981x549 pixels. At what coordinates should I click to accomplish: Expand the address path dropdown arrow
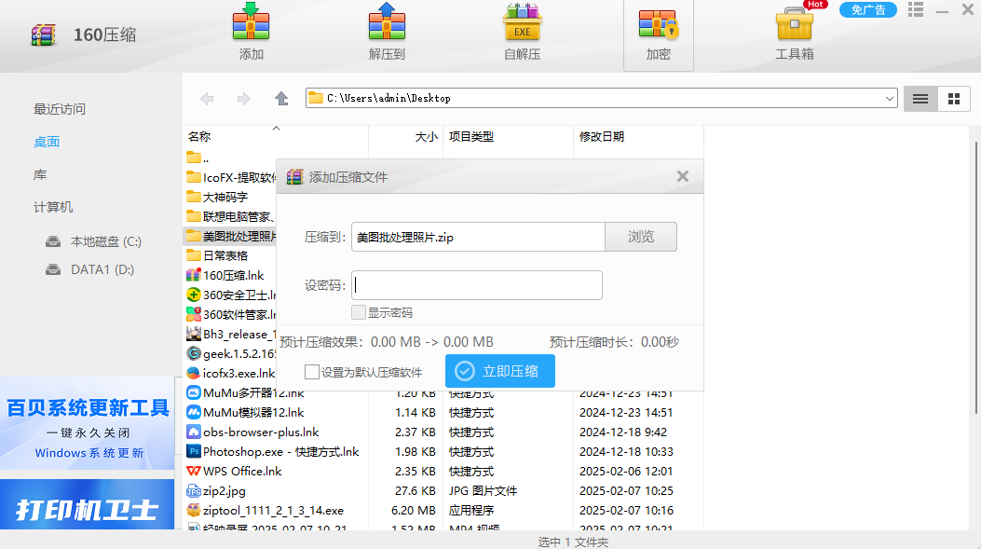click(x=889, y=98)
